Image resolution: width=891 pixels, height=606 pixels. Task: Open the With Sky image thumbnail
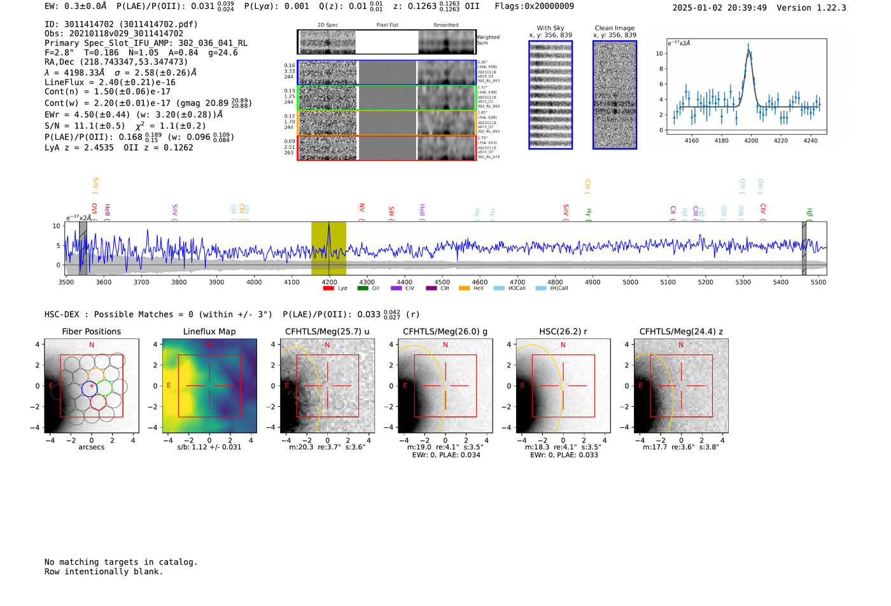click(551, 95)
